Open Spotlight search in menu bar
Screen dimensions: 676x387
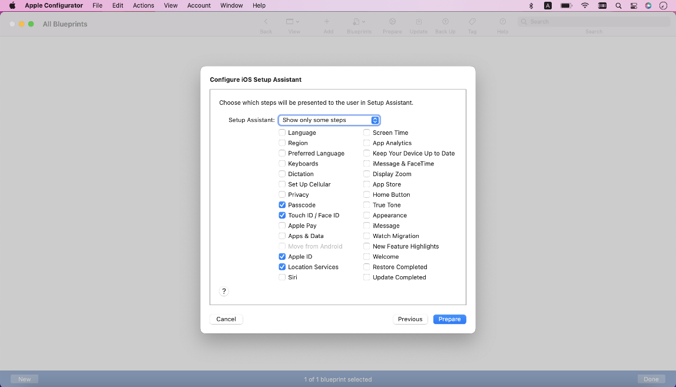coord(618,6)
